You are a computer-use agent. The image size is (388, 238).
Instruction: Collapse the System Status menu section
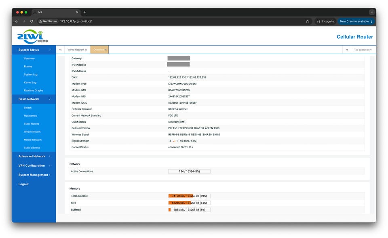[x=34, y=50]
